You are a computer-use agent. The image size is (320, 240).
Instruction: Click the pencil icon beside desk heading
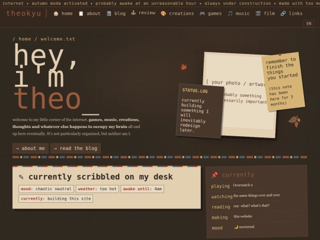point(21,177)
